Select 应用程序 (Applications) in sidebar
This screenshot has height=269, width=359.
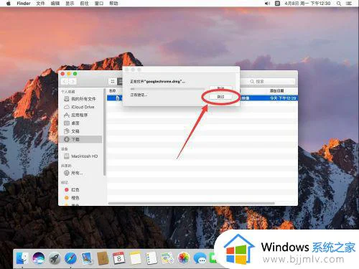pos(80,115)
